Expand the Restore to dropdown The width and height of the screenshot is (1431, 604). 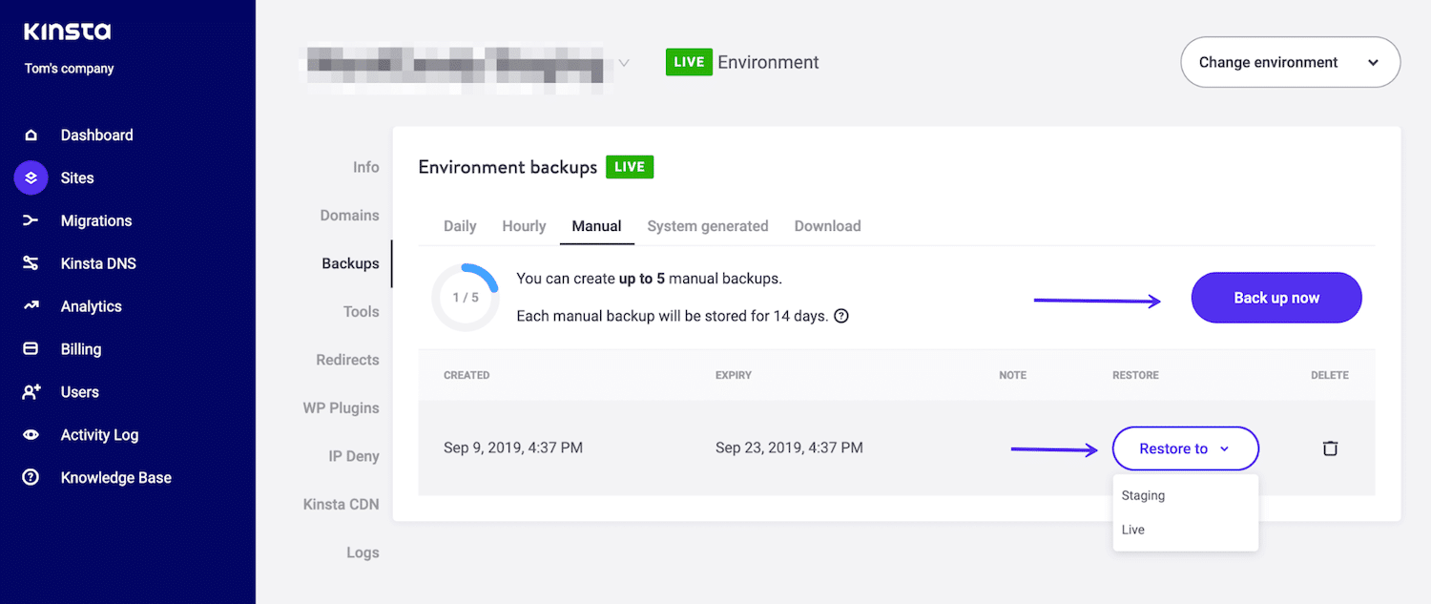1185,448
